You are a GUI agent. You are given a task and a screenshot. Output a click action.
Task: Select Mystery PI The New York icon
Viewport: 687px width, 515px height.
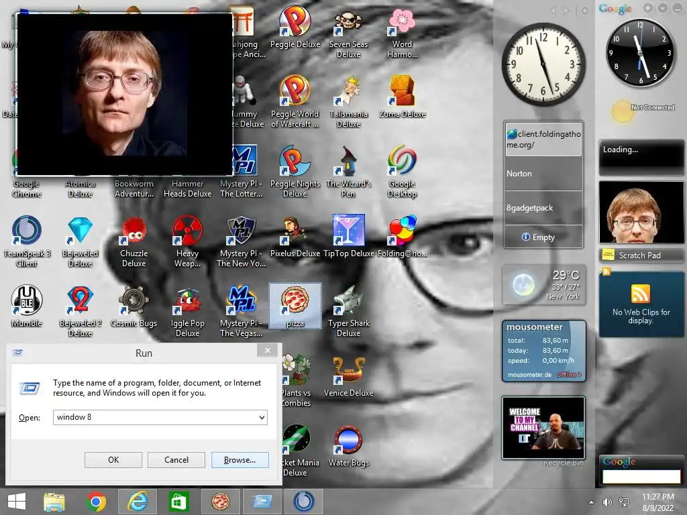pos(241,241)
